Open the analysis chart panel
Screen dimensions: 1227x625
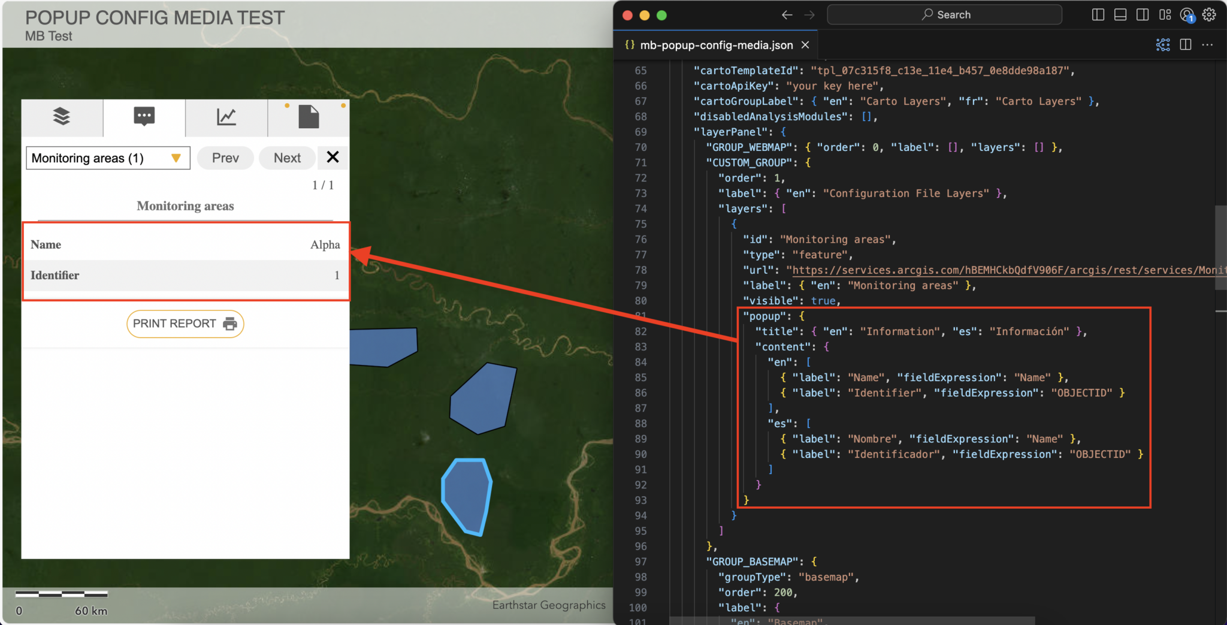(226, 117)
